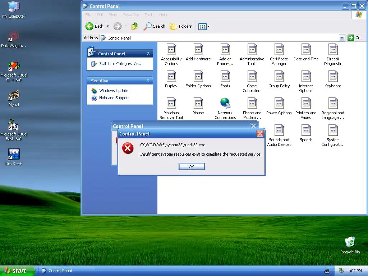Click the Back toolbar button
Screen dimensions: 368x276
tap(95, 26)
